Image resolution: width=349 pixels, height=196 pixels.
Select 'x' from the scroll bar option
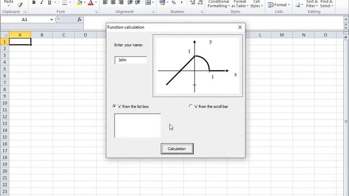[208, 107]
